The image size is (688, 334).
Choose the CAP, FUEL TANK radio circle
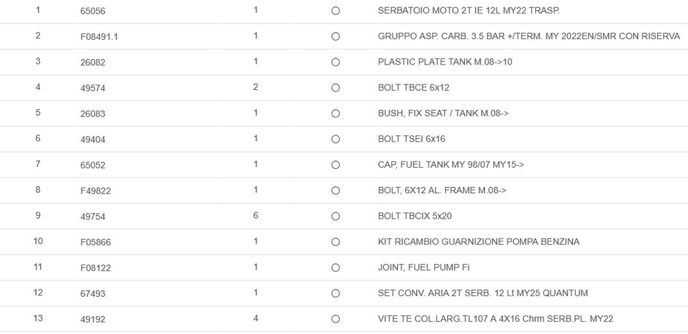335,165
